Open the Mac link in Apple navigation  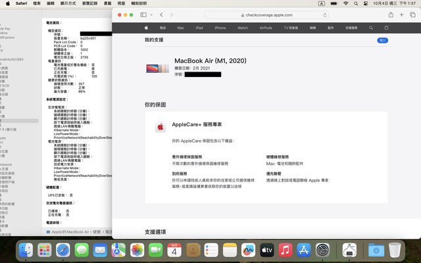click(x=181, y=28)
